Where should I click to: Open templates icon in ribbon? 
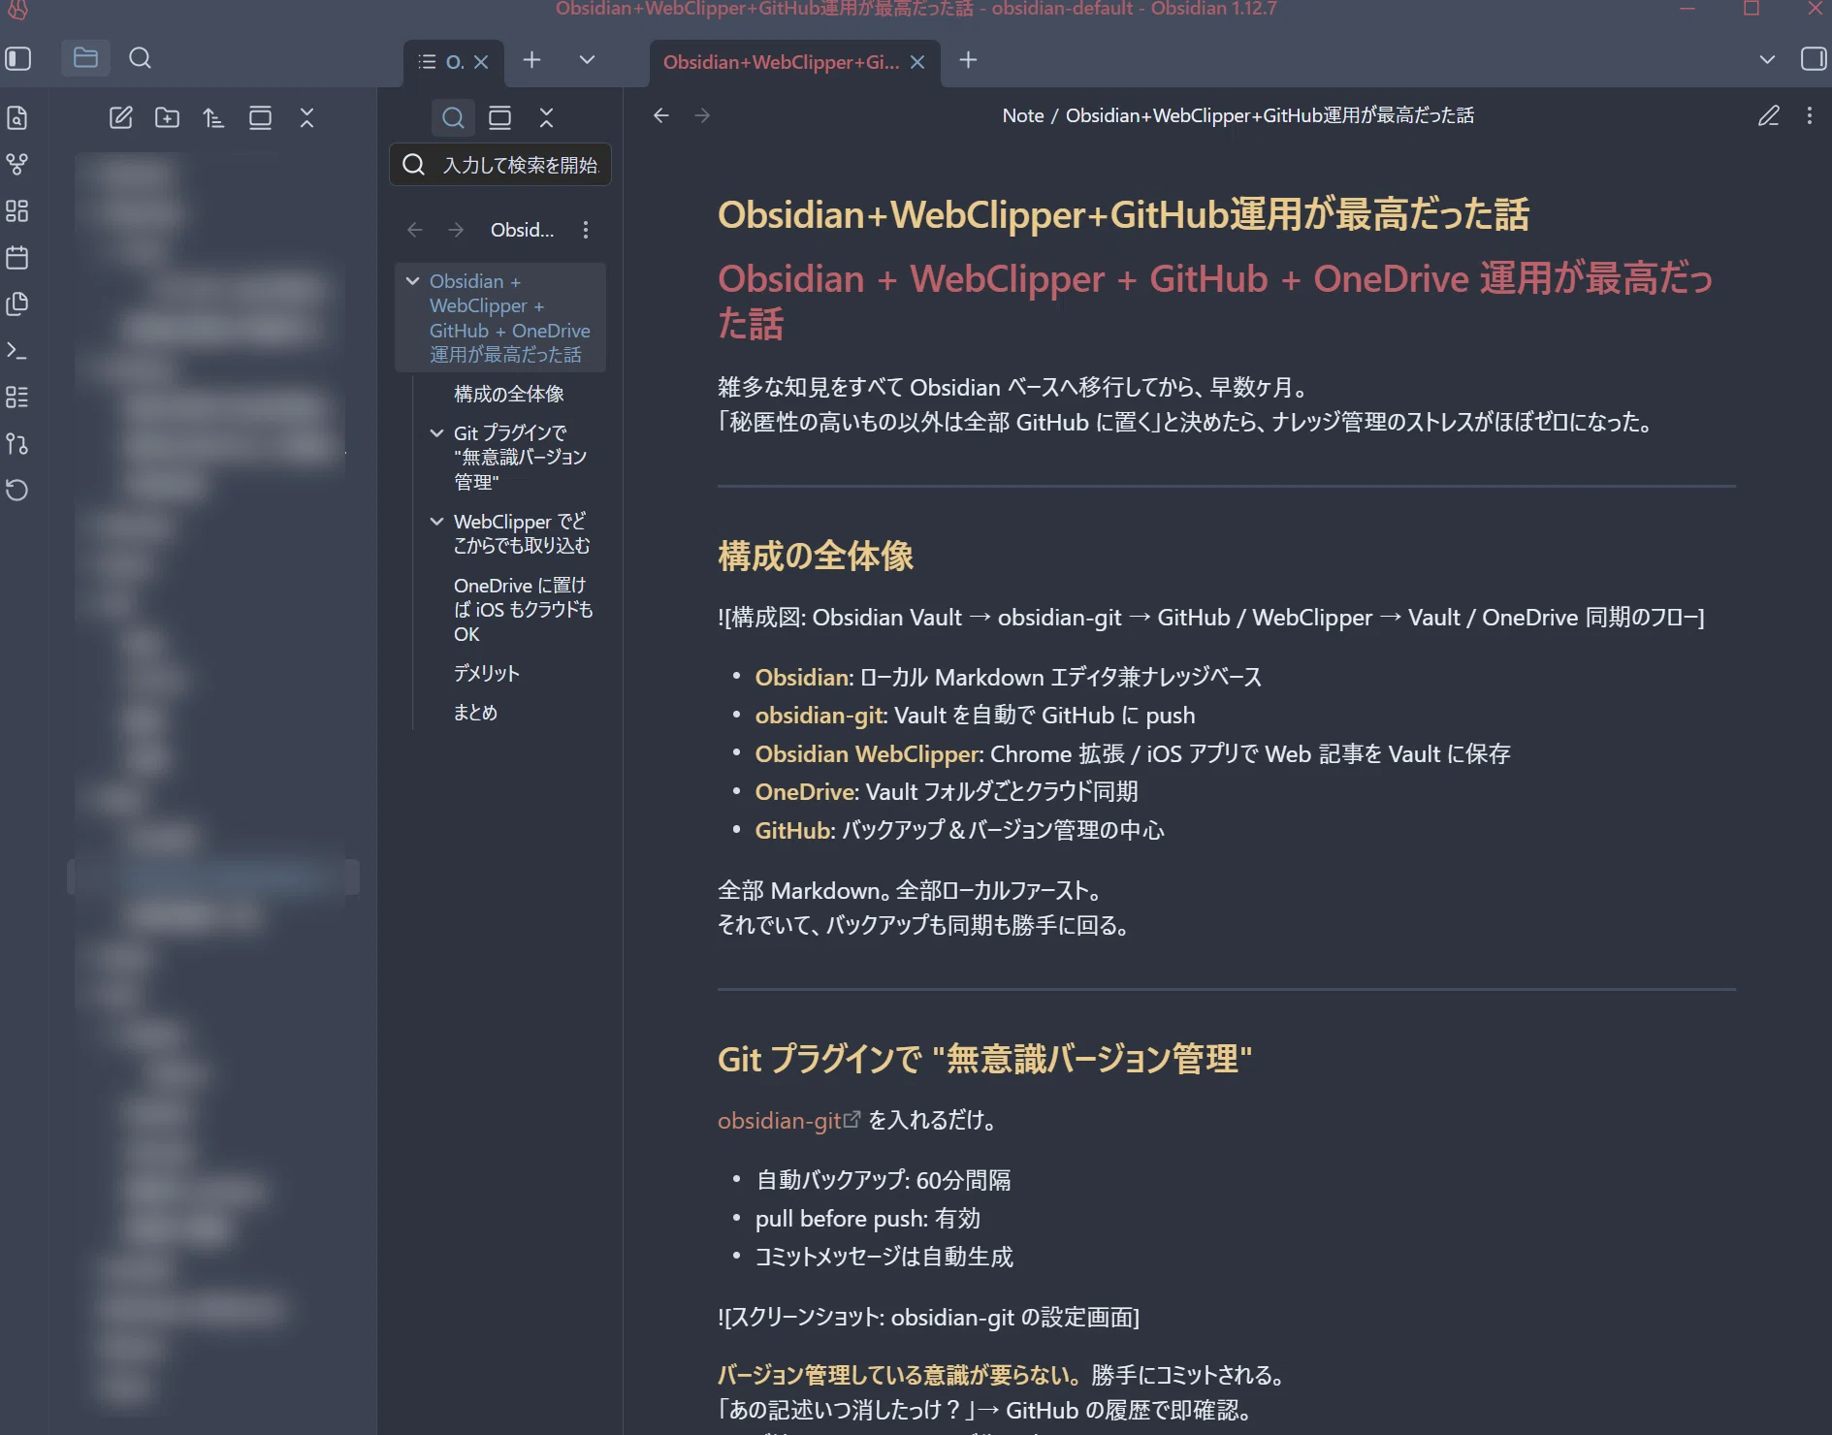(x=17, y=304)
